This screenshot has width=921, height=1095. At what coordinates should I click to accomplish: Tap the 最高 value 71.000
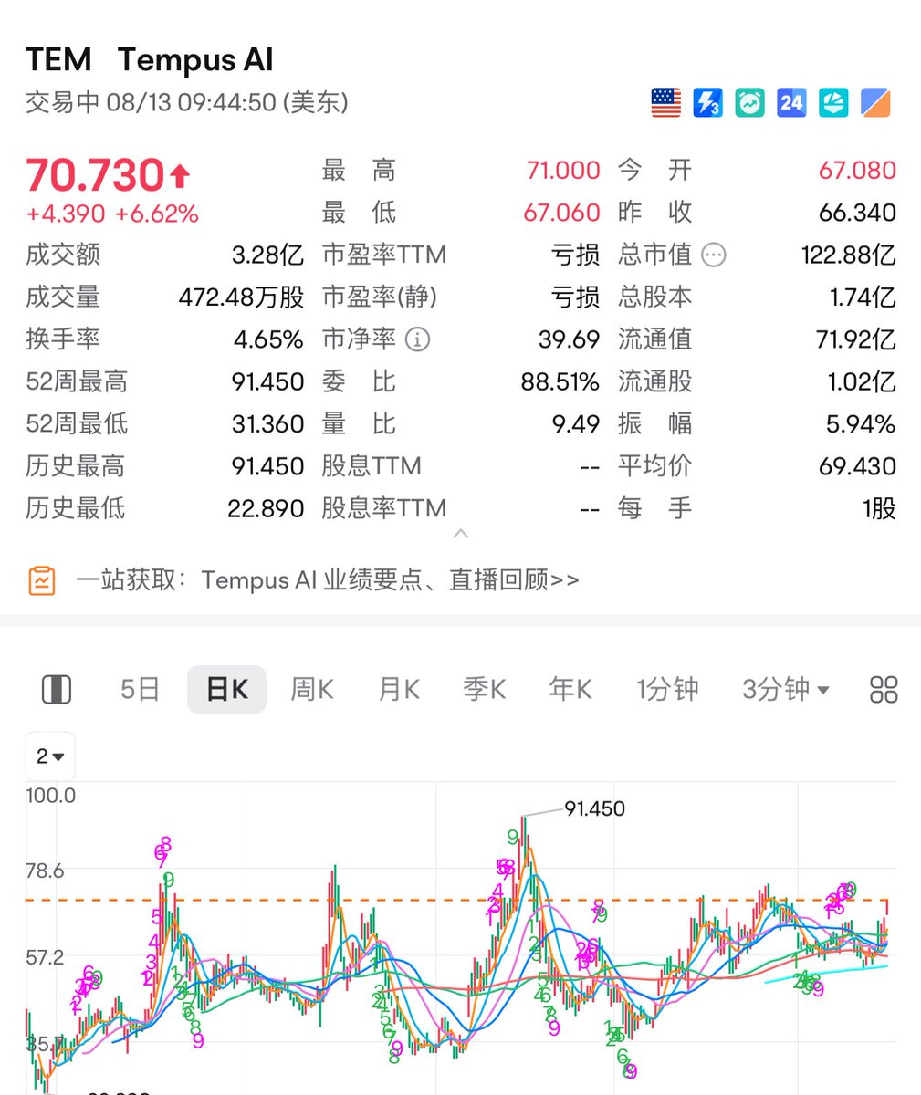(563, 171)
